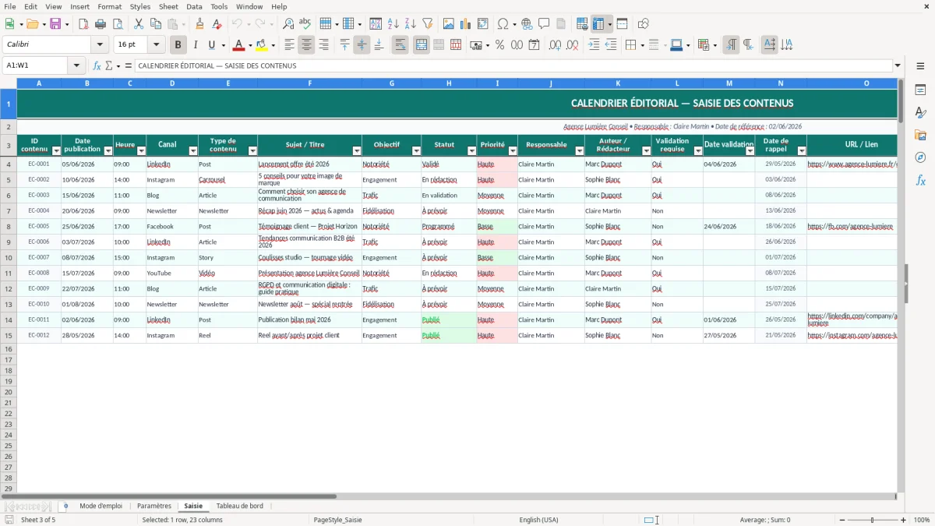Click the Formula equals button
Viewport: 935px width, 526px height.
(129, 66)
